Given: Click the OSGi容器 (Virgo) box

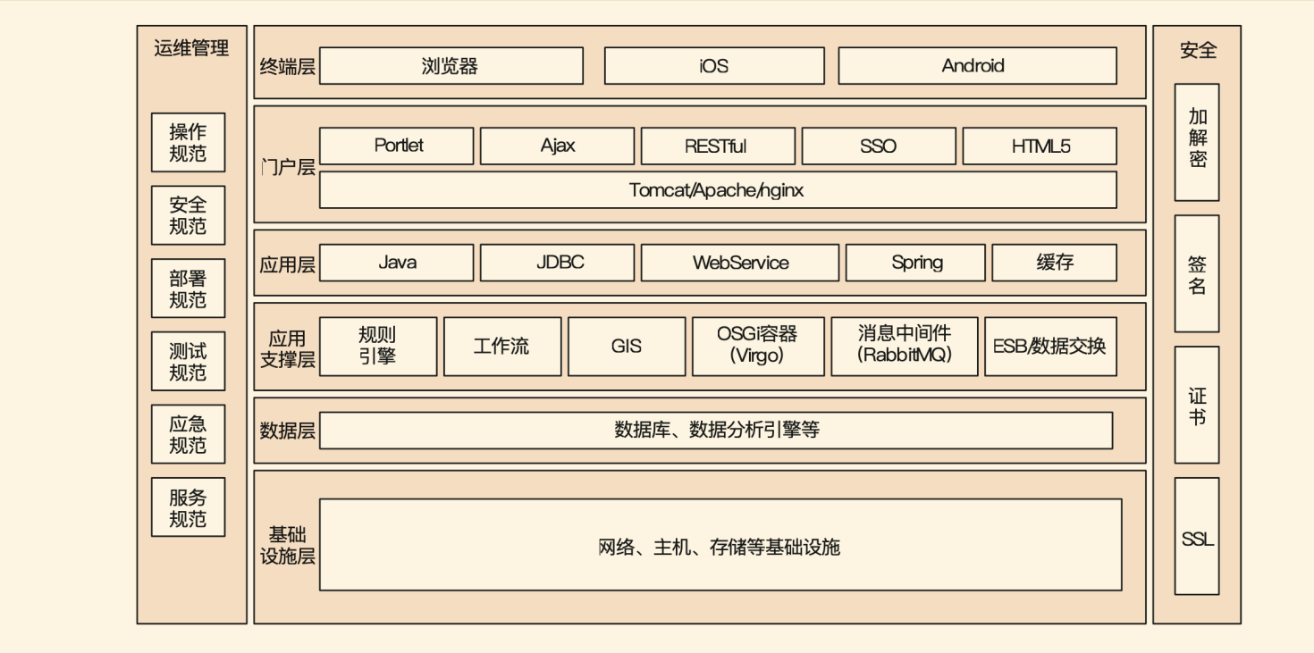Looking at the screenshot, I should pos(757,346).
